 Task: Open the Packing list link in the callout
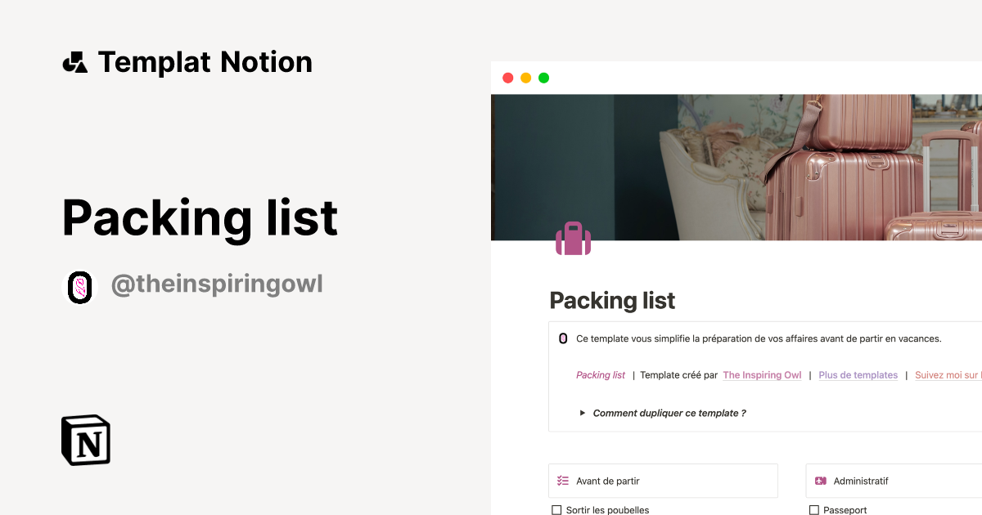point(600,374)
